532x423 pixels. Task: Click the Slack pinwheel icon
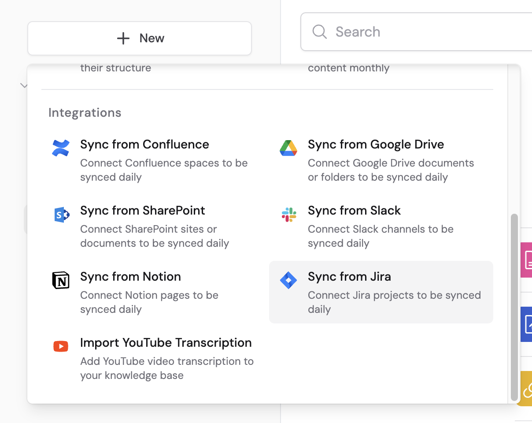288,215
